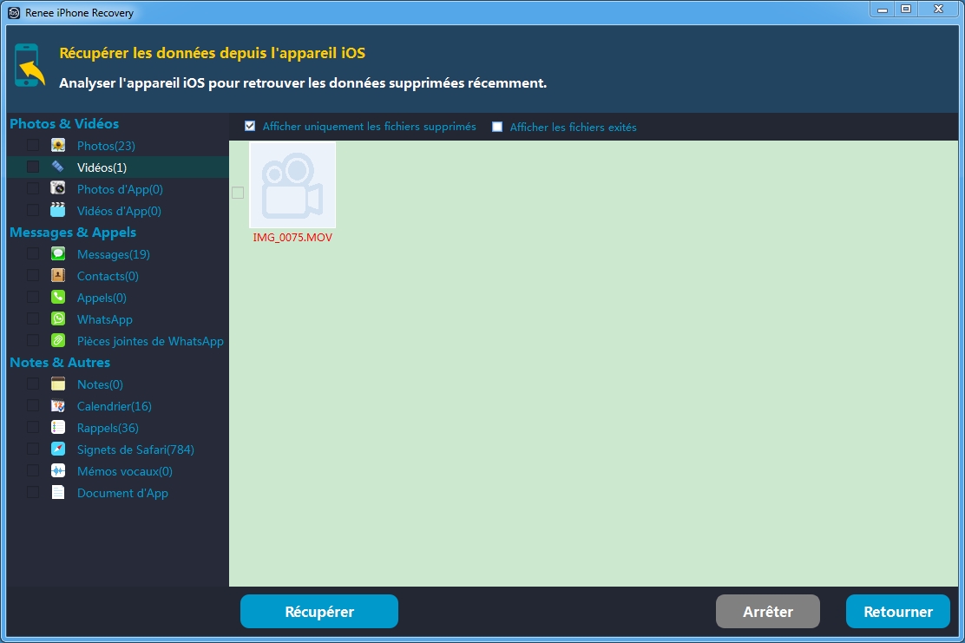This screenshot has width=965, height=643.
Task: Select the IMG_0075.MOV video thumbnail
Action: pos(292,185)
